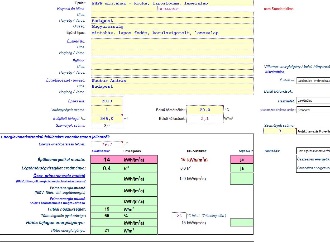Select the Weeber András designer name cell
Viewport: 330px width, 242px height.
172,81
